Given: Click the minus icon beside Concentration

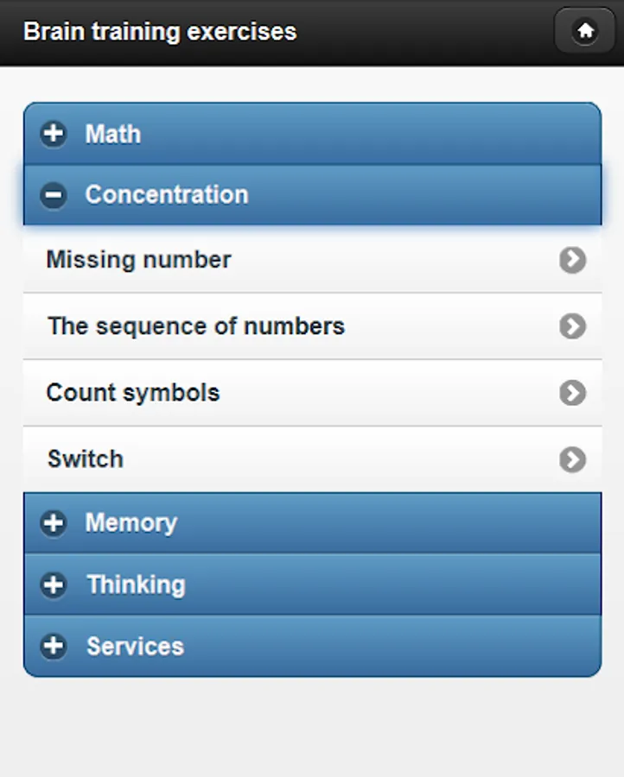Looking at the screenshot, I should [54, 195].
